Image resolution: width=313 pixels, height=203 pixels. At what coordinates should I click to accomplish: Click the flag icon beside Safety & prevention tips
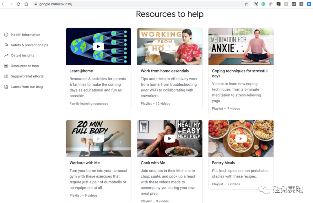(6, 45)
